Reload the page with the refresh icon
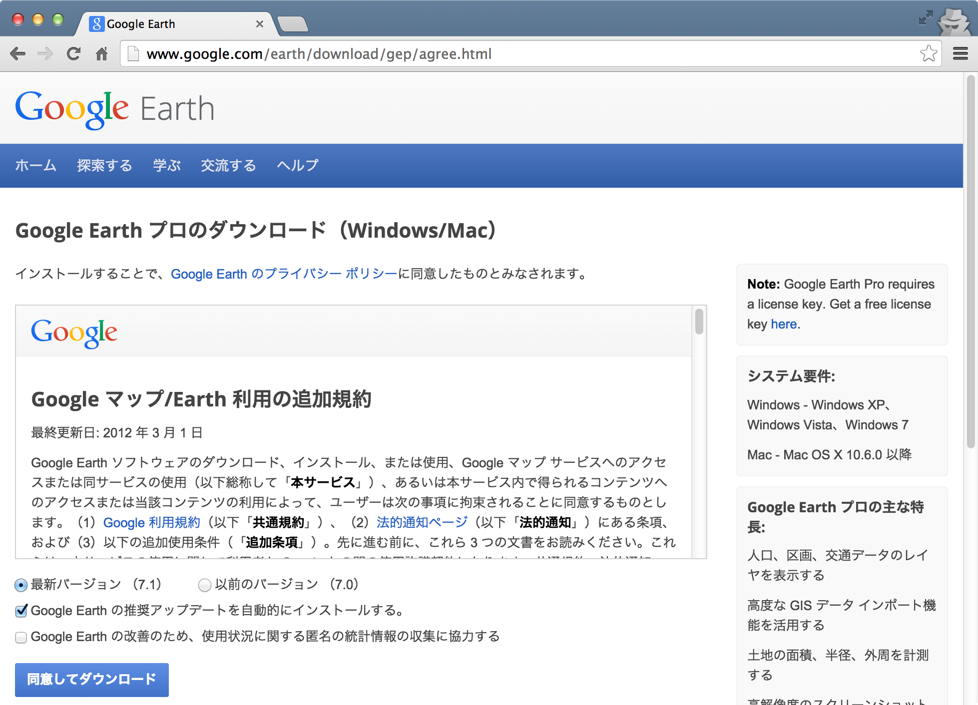This screenshot has width=978, height=705. click(73, 53)
